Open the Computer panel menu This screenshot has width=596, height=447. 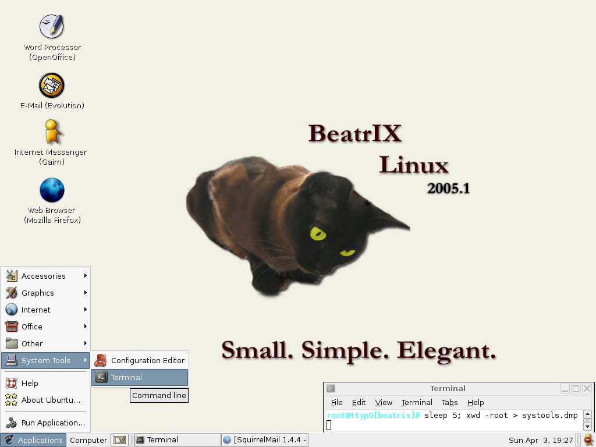tap(88, 440)
